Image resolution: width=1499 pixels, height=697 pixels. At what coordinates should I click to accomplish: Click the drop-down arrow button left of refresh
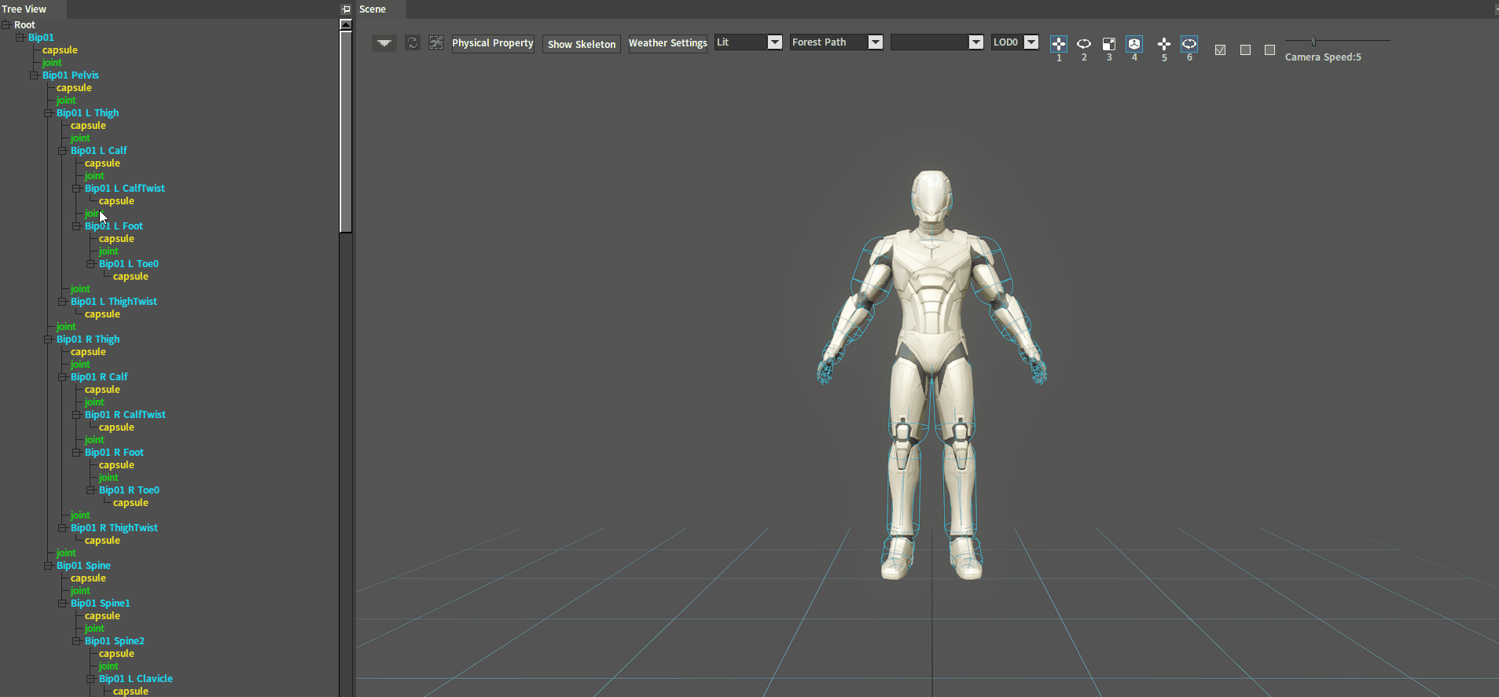pos(384,43)
